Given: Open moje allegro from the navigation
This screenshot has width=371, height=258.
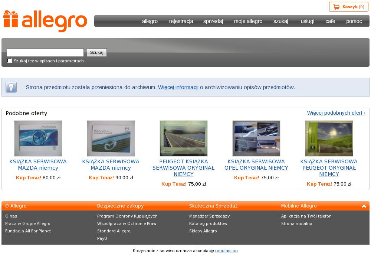Looking at the screenshot, I should point(248,21).
